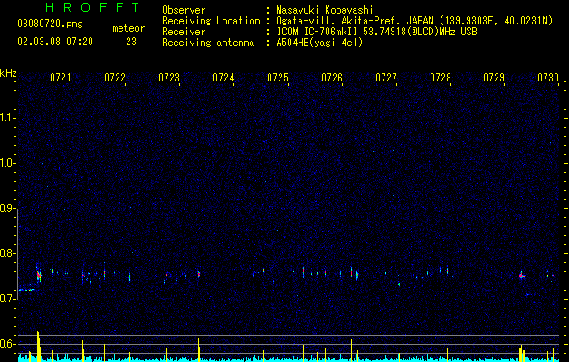
Task: Click the 0722 time marker
Action: [x=115, y=78]
